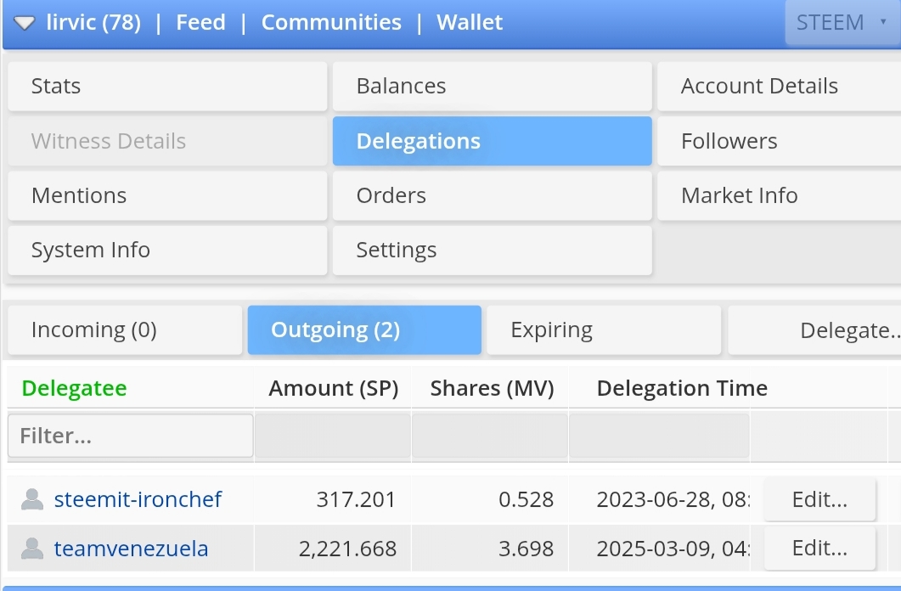Click the avatar icon beside steemit-ironchef
This screenshot has height=591, width=901.
tap(32, 499)
